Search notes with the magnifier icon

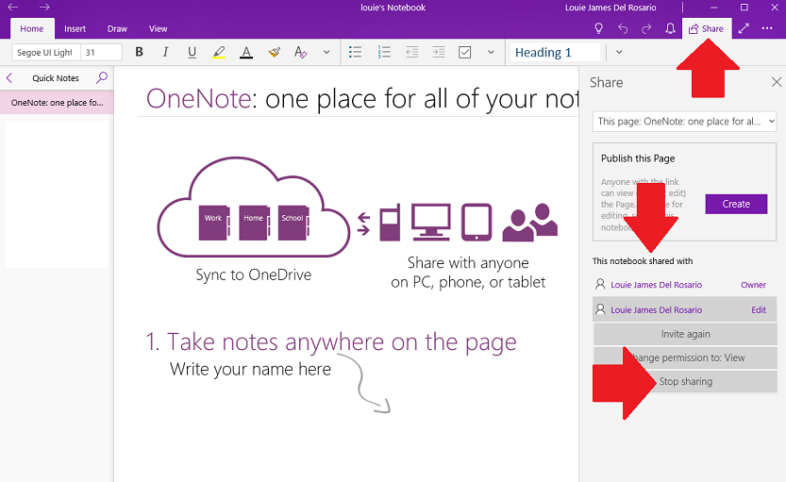click(x=101, y=77)
